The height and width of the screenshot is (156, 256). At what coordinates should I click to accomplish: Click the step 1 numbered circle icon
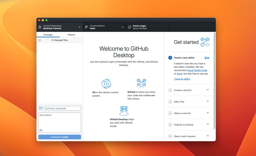pos(170,58)
